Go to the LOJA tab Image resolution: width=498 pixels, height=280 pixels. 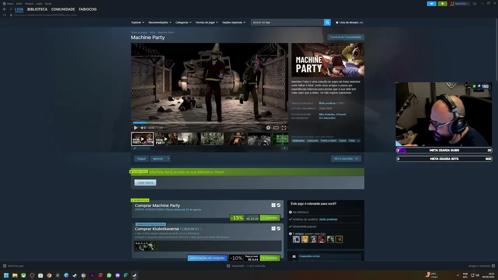click(19, 9)
